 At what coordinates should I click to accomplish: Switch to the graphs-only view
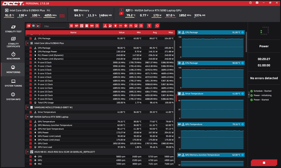pyautogui.click(x=38, y=26)
